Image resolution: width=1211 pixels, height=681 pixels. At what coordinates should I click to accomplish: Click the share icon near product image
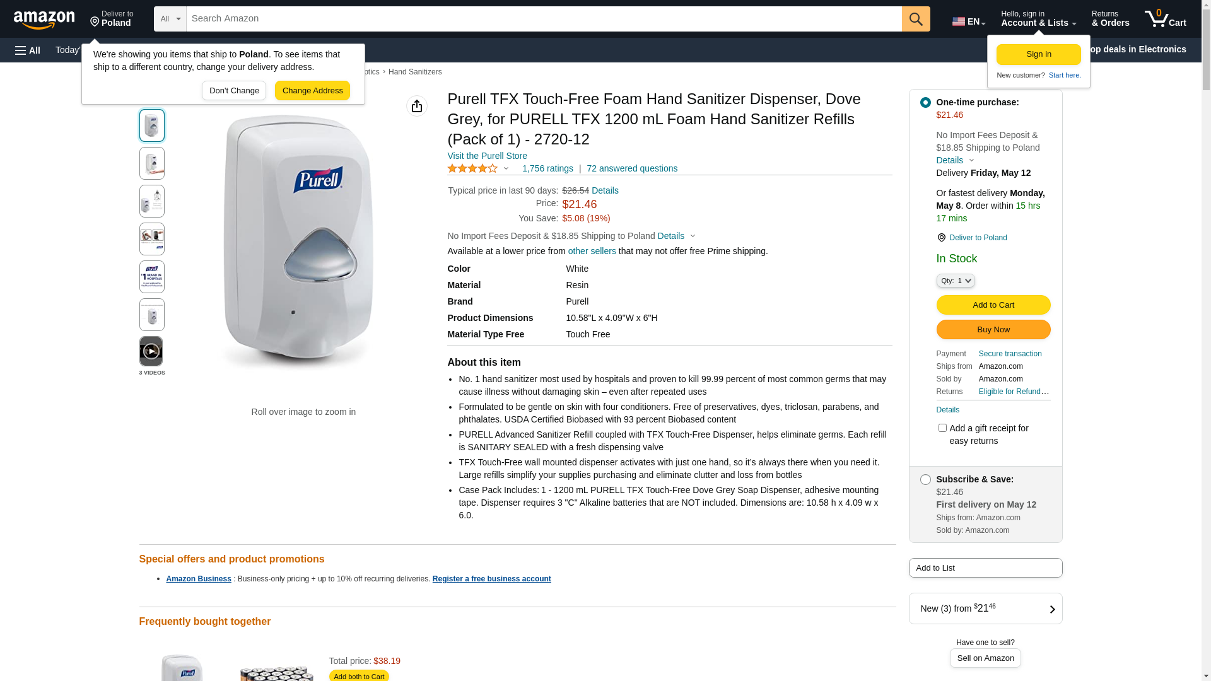tap(417, 106)
